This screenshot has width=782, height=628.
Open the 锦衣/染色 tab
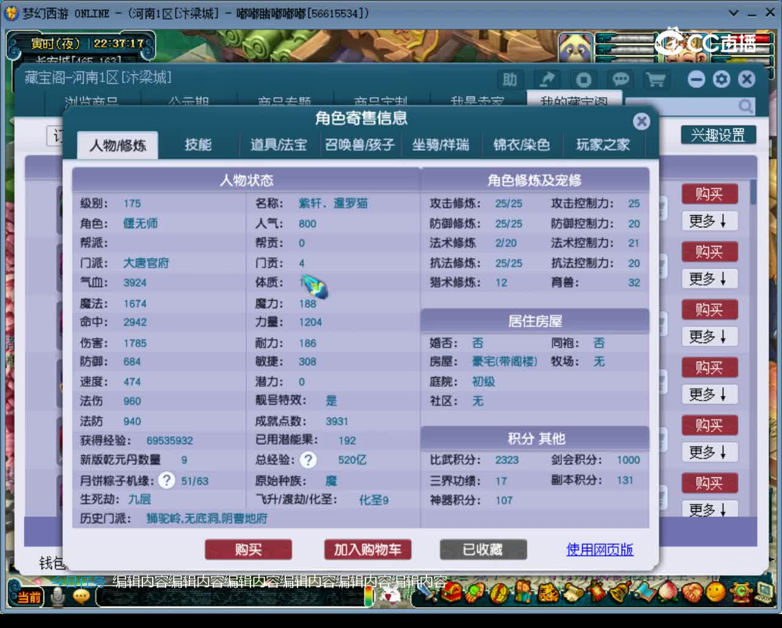coord(521,145)
